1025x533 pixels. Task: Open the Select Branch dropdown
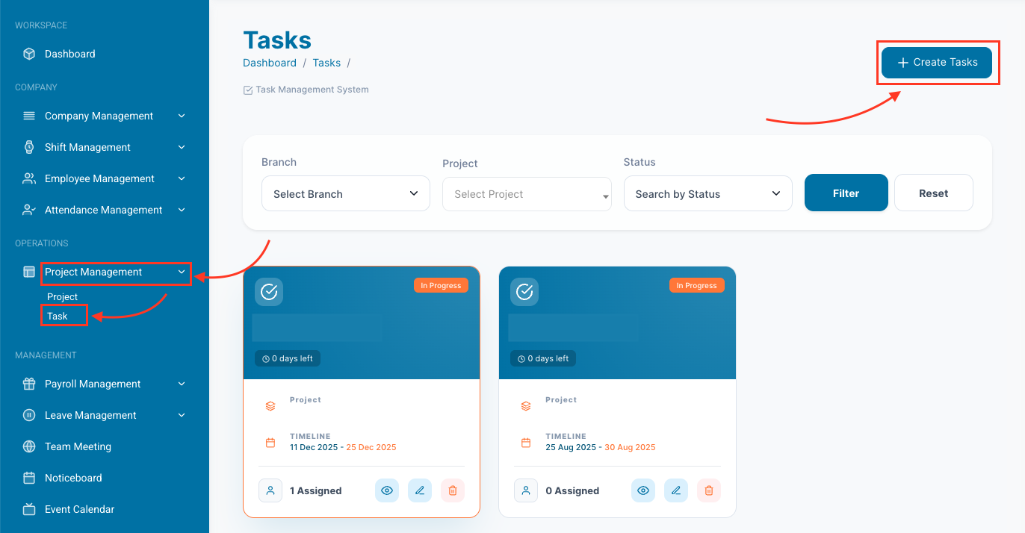click(346, 194)
